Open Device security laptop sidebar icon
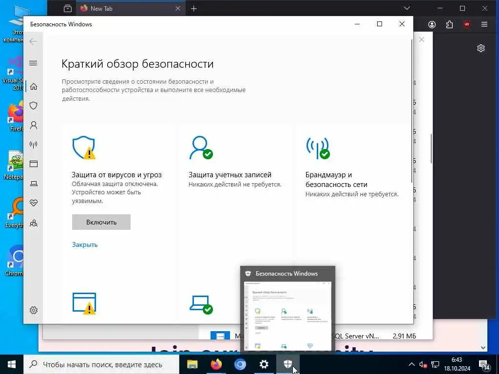This screenshot has width=499, height=374. [x=34, y=184]
